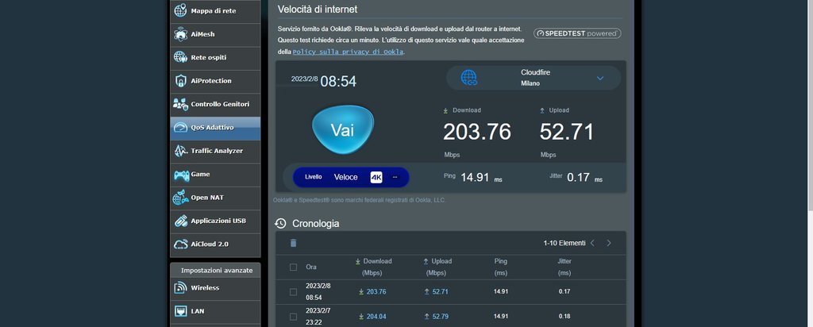Open LAN advanced settings label
The height and width of the screenshot is (327, 813).
(x=198, y=311)
